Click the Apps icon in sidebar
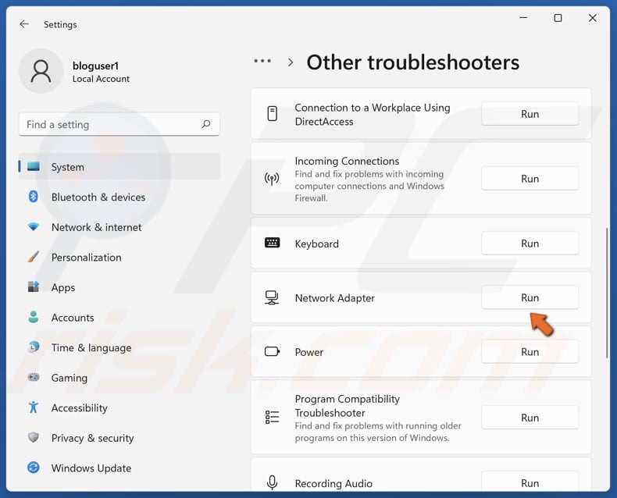This screenshot has width=617, height=498. (x=34, y=286)
